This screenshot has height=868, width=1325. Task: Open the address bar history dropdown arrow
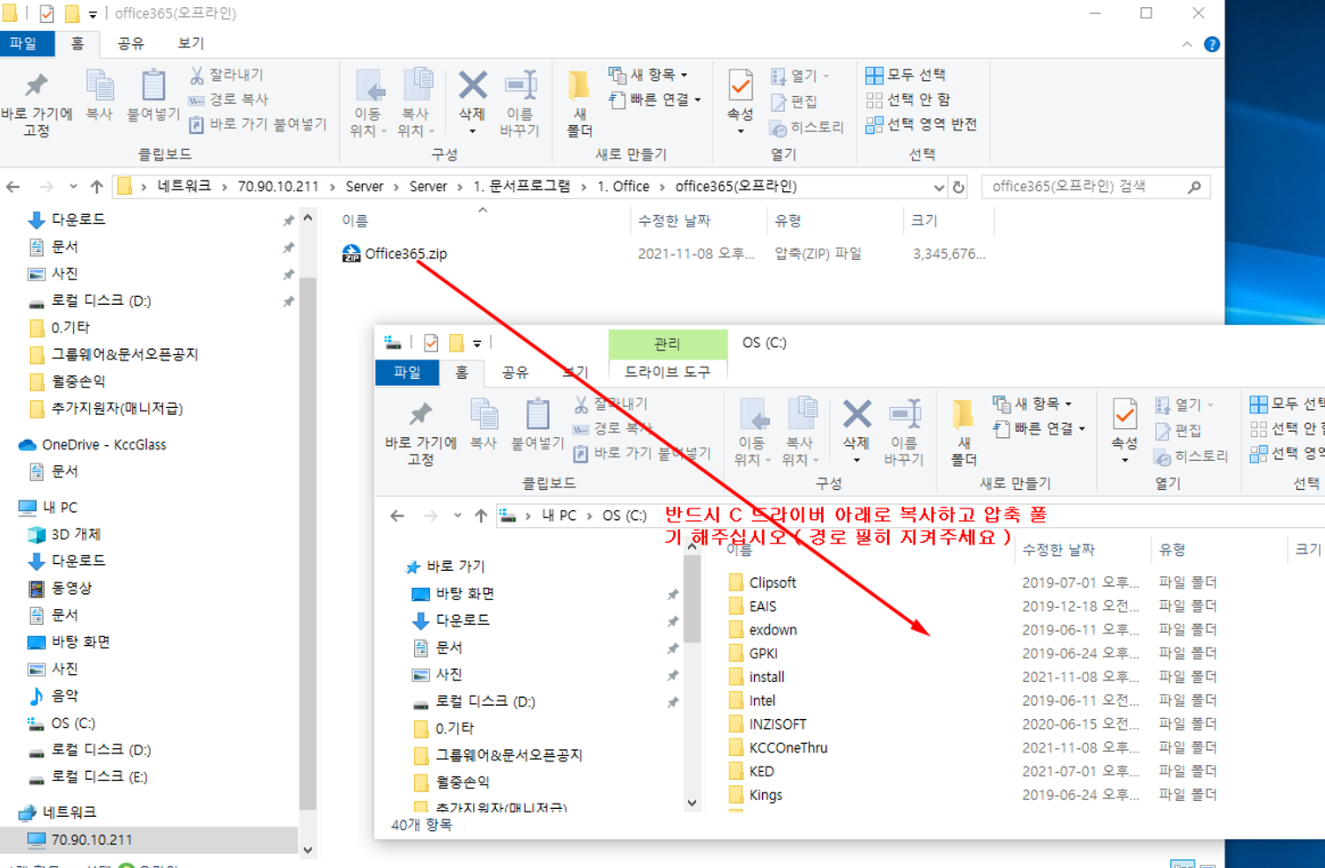pyautogui.click(x=938, y=187)
